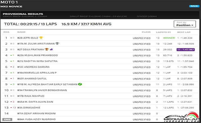This screenshot has height=123, width=201.
Task: Click the CLASS column header
Action: tap(146, 32)
